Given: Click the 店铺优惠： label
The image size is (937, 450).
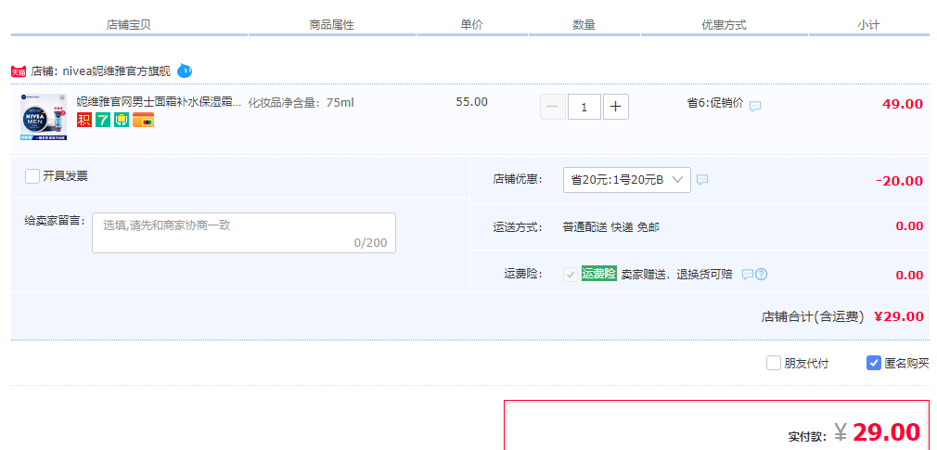Looking at the screenshot, I should 518,179.
